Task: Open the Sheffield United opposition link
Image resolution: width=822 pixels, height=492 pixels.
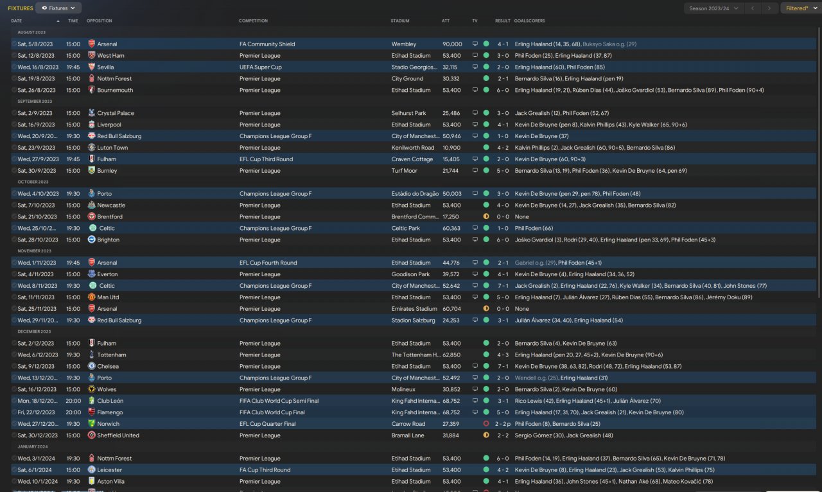Action: click(118, 435)
